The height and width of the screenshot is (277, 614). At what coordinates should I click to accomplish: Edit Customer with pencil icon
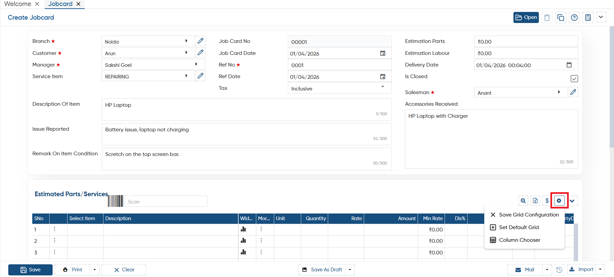pyautogui.click(x=200, y=53)
